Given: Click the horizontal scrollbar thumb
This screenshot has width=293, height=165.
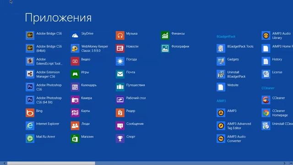Looking at the screenshot, I should [x=51, y=163].
